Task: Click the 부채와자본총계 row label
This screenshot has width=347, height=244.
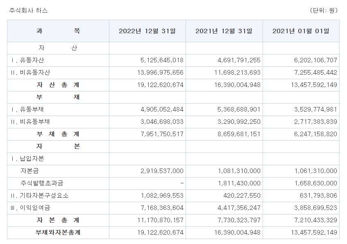Action: [x=58, y=233]
